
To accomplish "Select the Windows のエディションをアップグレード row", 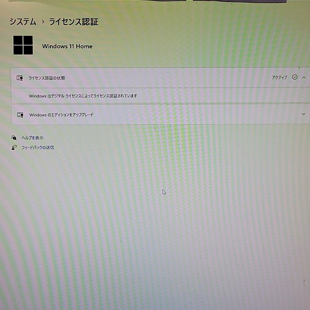I will [61, 114].
